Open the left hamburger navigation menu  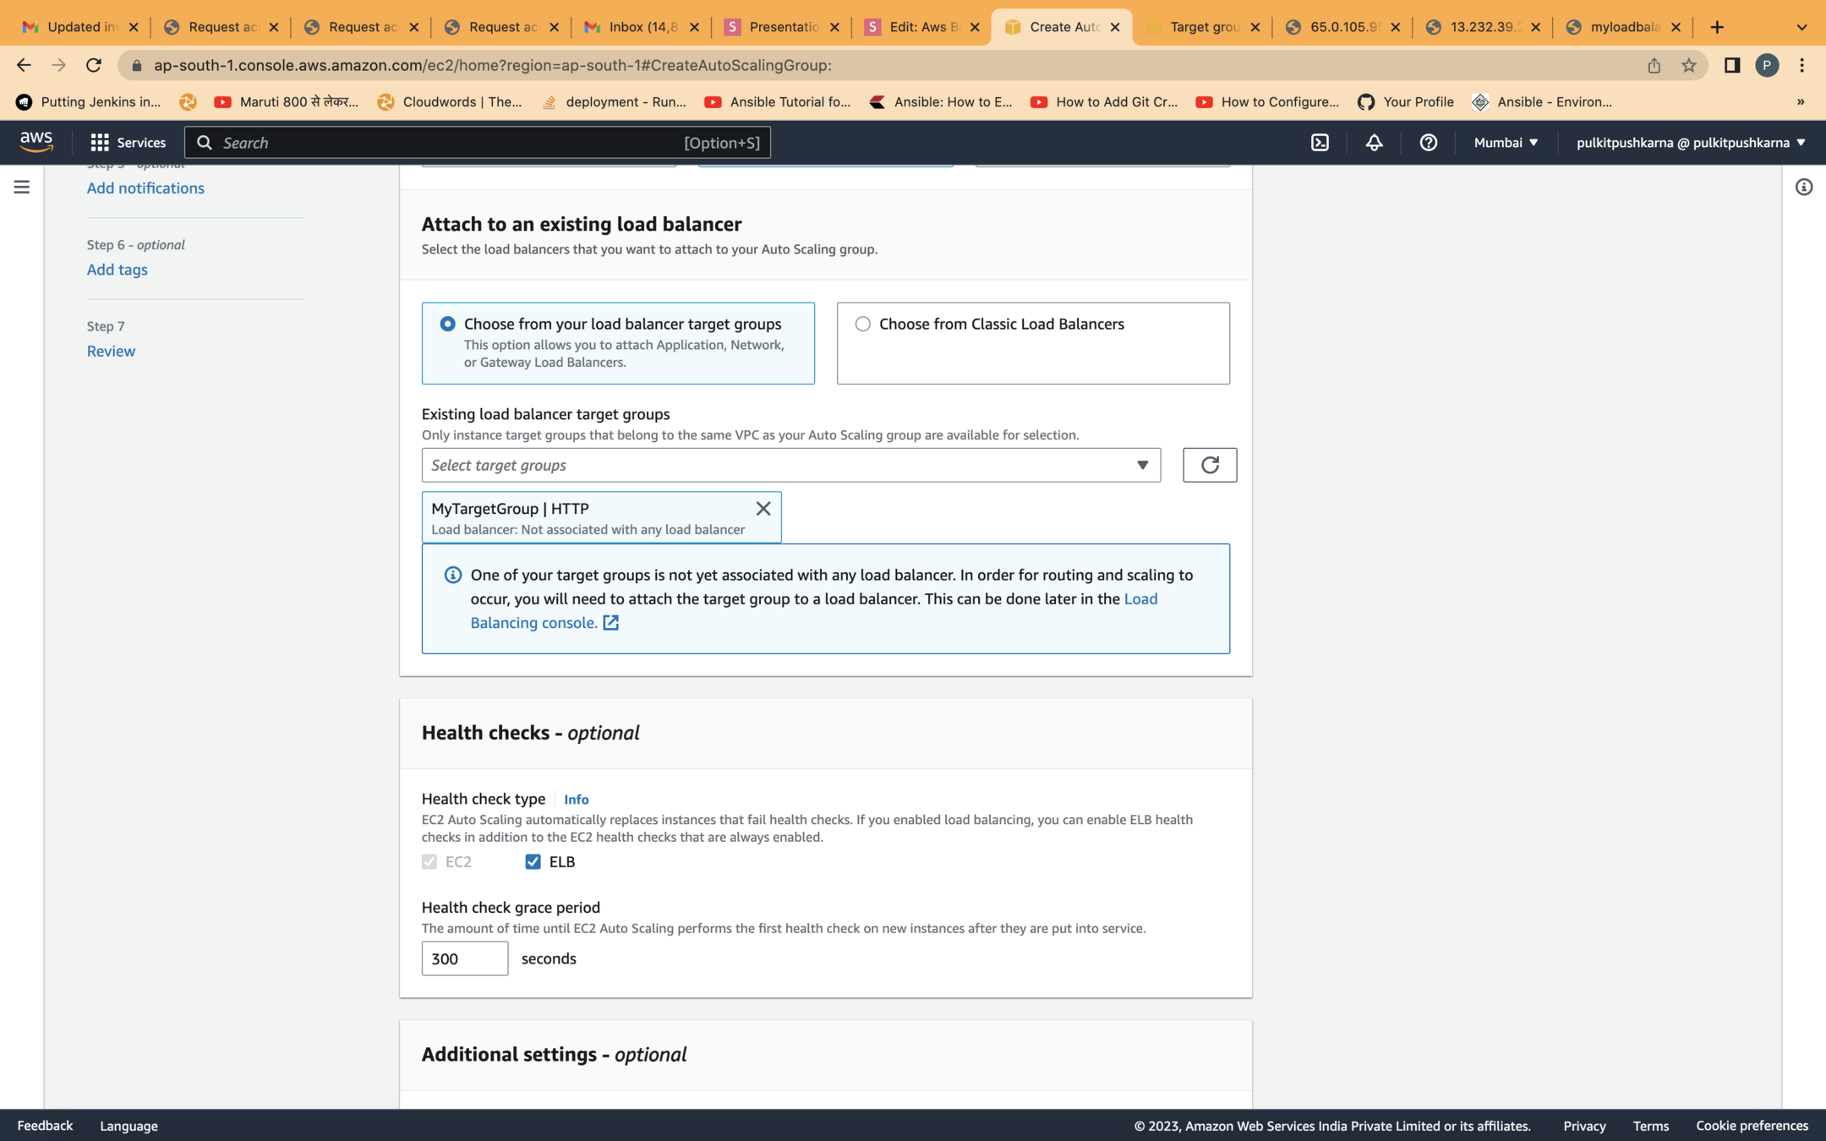click(x=22, y=187)
